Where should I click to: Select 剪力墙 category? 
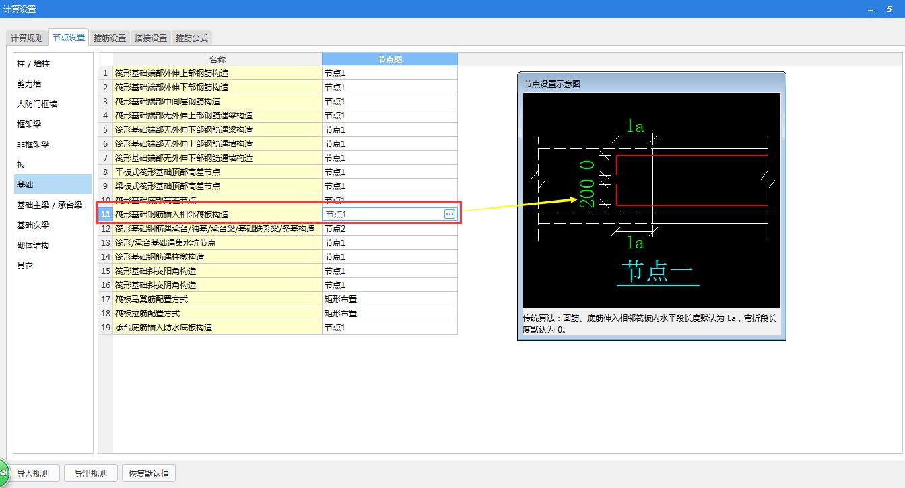(53, 84)
